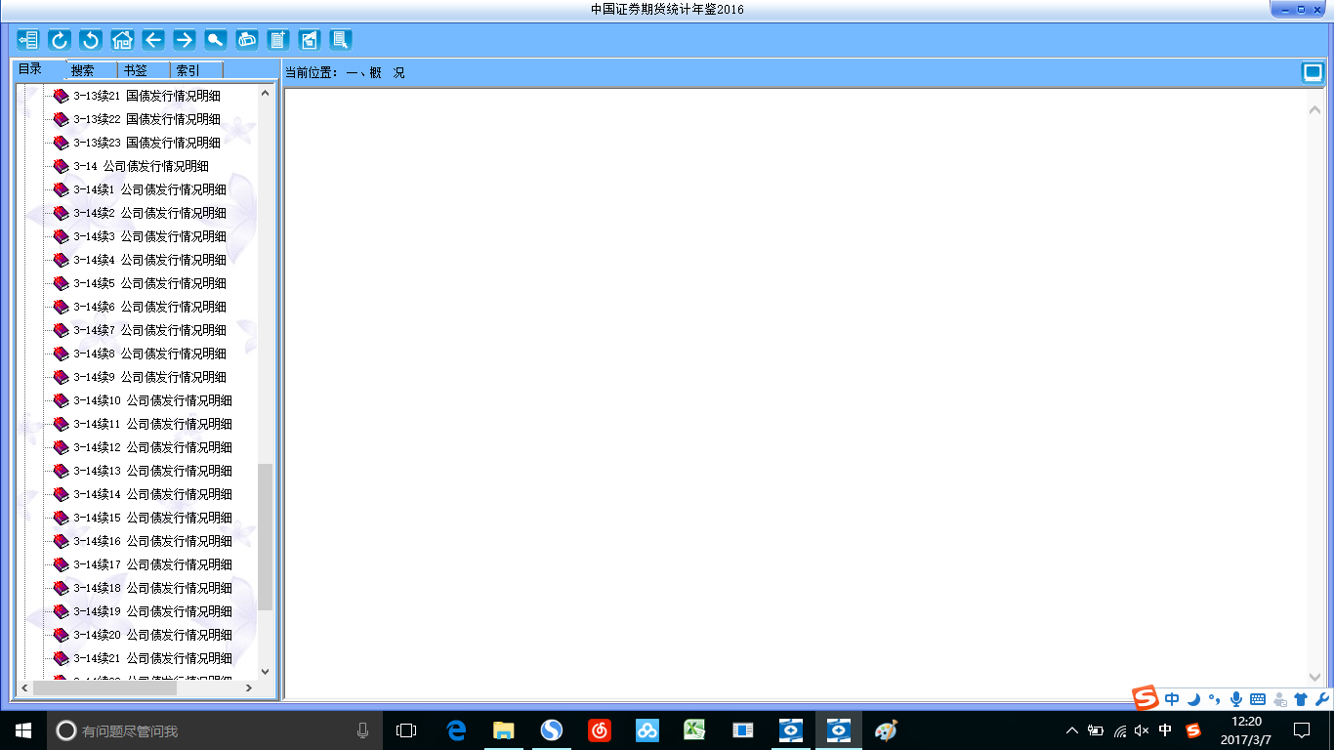The height and width of the screenshot is (750, 1334).
Task: Open 3-14续20 公司债发行情况明细
Action: [x=152, y=635]
